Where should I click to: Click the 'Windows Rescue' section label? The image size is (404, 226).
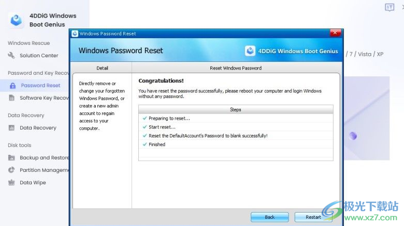28,43
